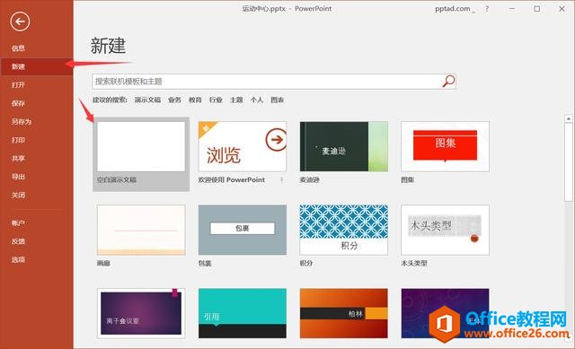Select the 画廊 template thumbnail

tap(141, 230)
